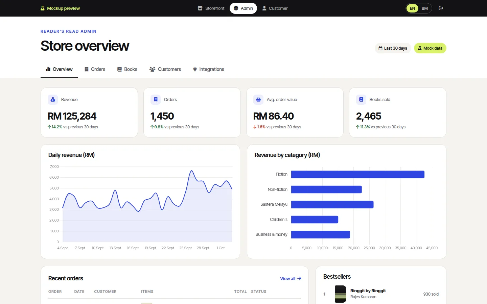Image resolution: width=487 pixels, height=304 pixels.
Task: Click the STATUS column header
Action: (259, 292)
